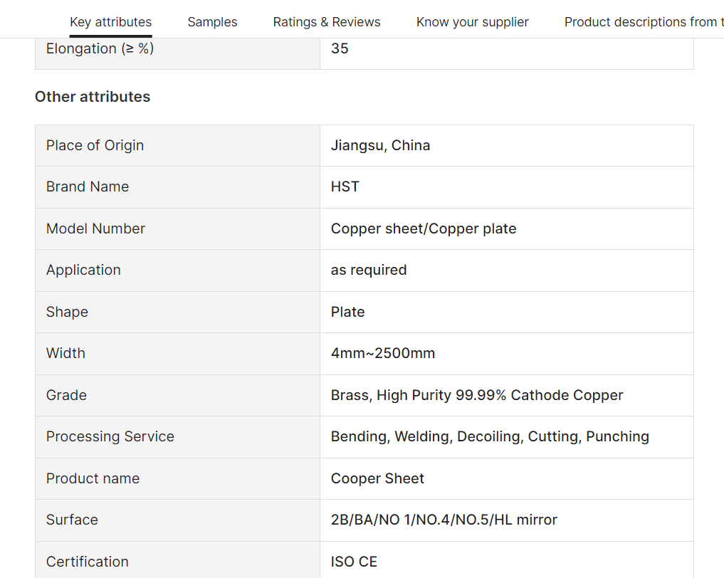
Task: Click the Copper sheet/Copper plate model value
Action: tap(424, 228)
